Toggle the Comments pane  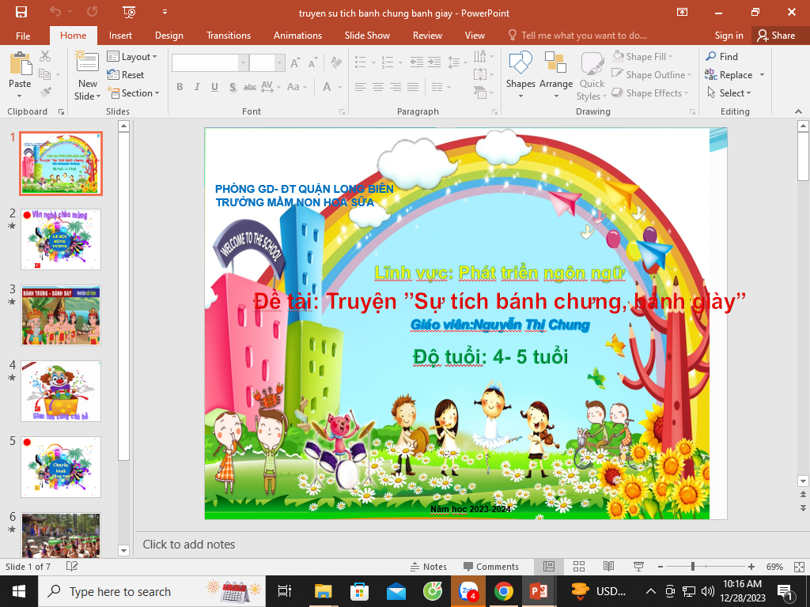click(490, 567)
